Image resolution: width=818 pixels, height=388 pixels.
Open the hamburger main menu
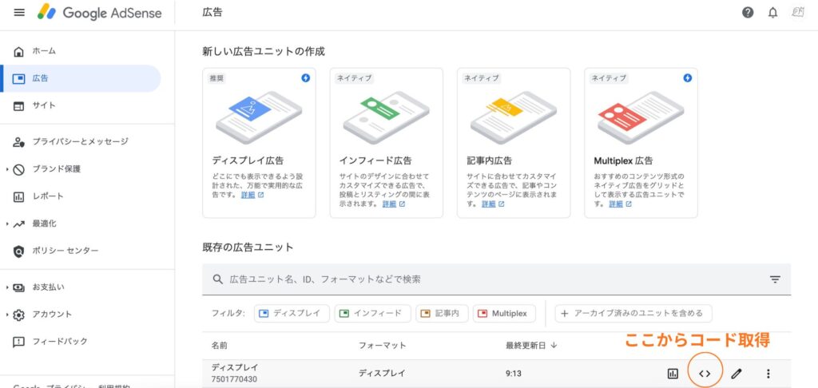pos(19,13)
